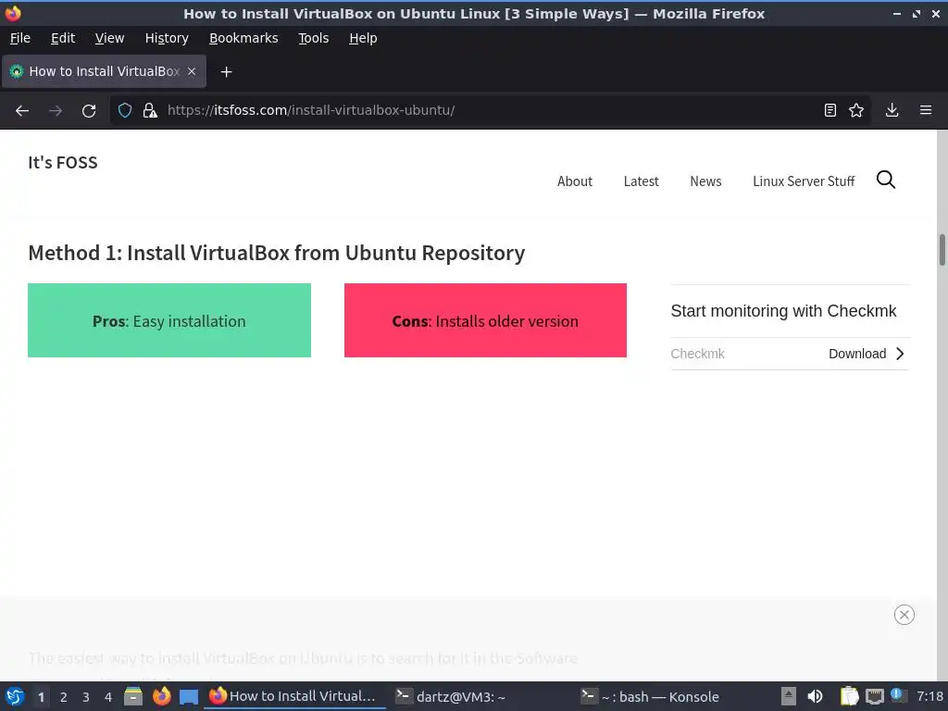Open the View menu
Viewport: 948px width, 711px height.
pos(109,38)
